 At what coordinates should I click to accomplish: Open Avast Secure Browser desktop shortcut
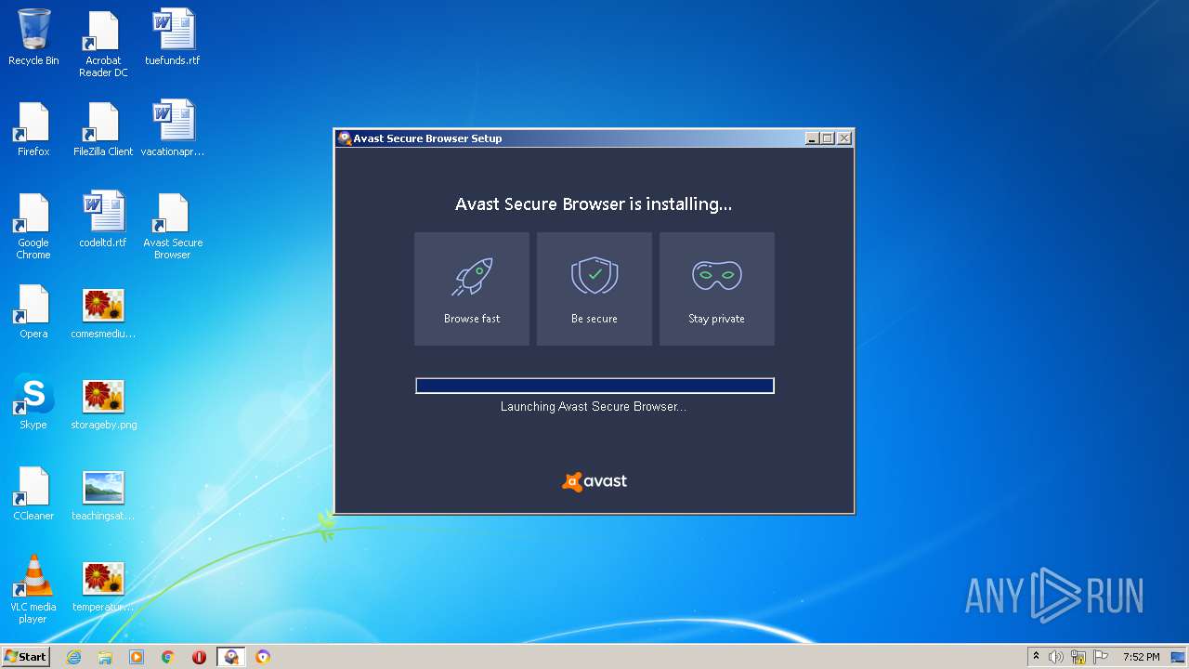click(173, 226)
